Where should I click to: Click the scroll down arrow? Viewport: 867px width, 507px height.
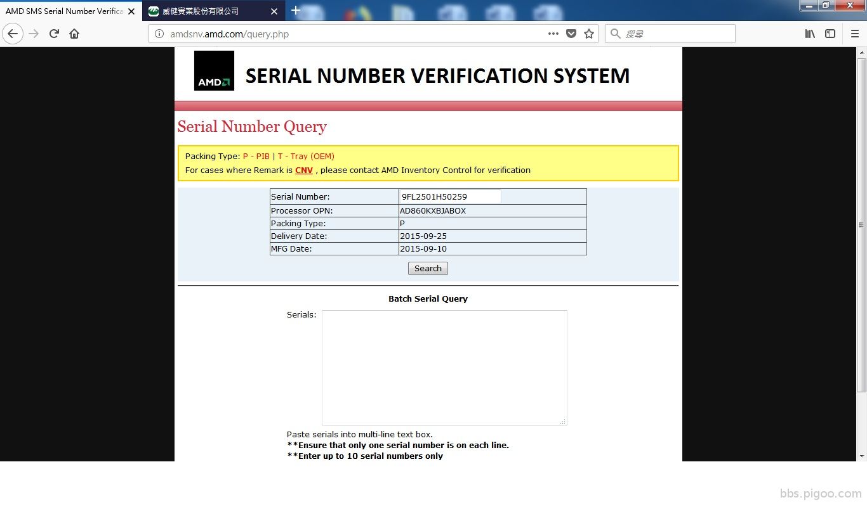pos(861,456)
